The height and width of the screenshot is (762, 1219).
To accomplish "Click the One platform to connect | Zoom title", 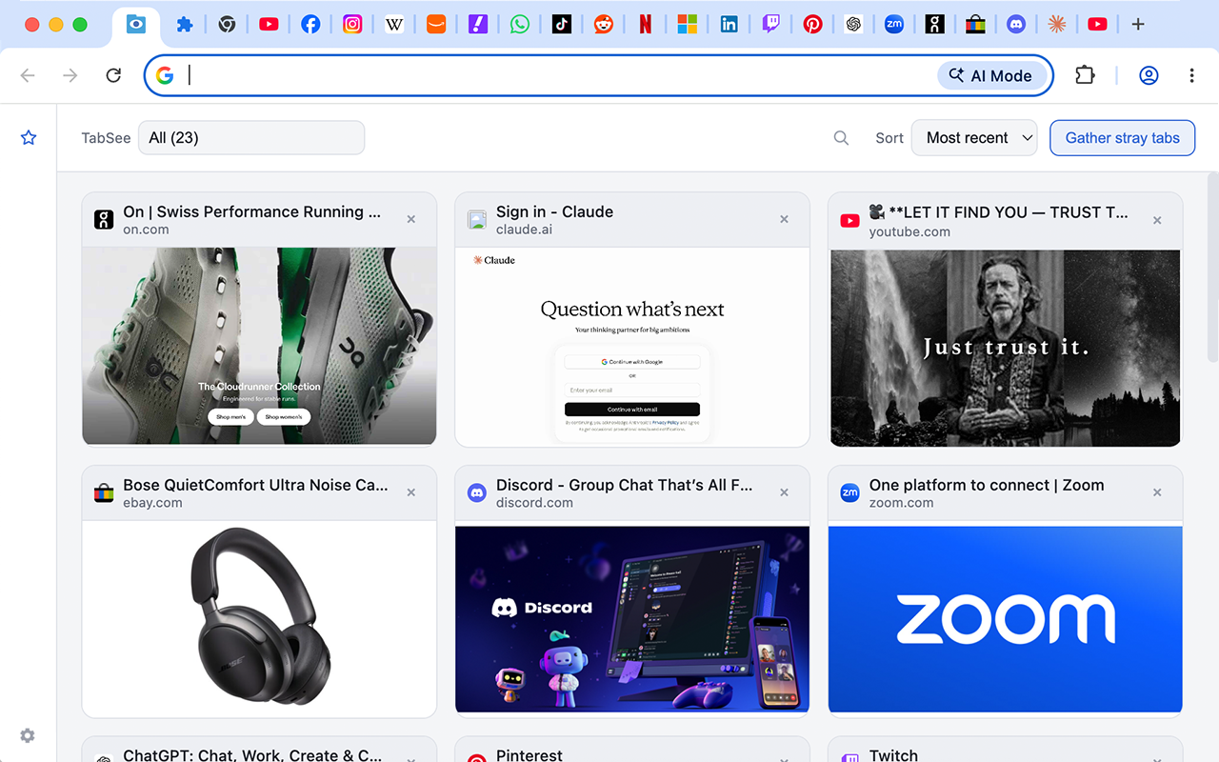I will click(x=987, y=485).
